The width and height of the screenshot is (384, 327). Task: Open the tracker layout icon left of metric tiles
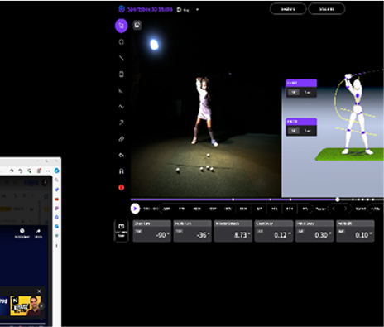click(x=121, y=231)
